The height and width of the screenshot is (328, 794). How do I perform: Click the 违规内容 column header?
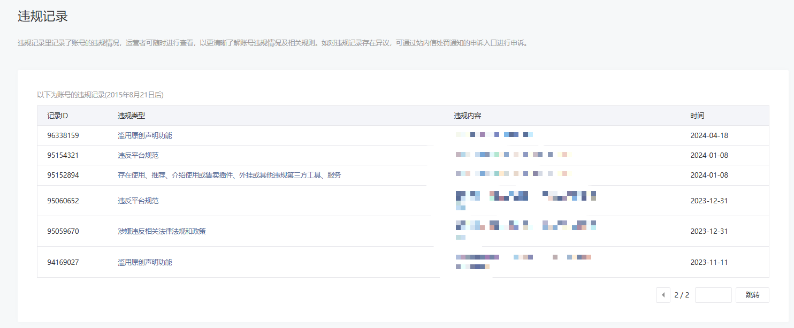point(467,116)
